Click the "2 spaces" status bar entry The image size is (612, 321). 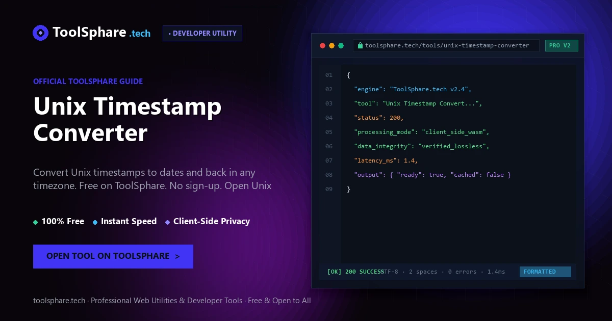coord(423,272)
